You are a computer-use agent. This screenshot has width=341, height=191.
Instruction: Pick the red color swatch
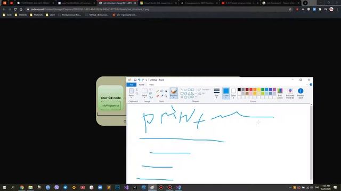(x=251, y=90)
